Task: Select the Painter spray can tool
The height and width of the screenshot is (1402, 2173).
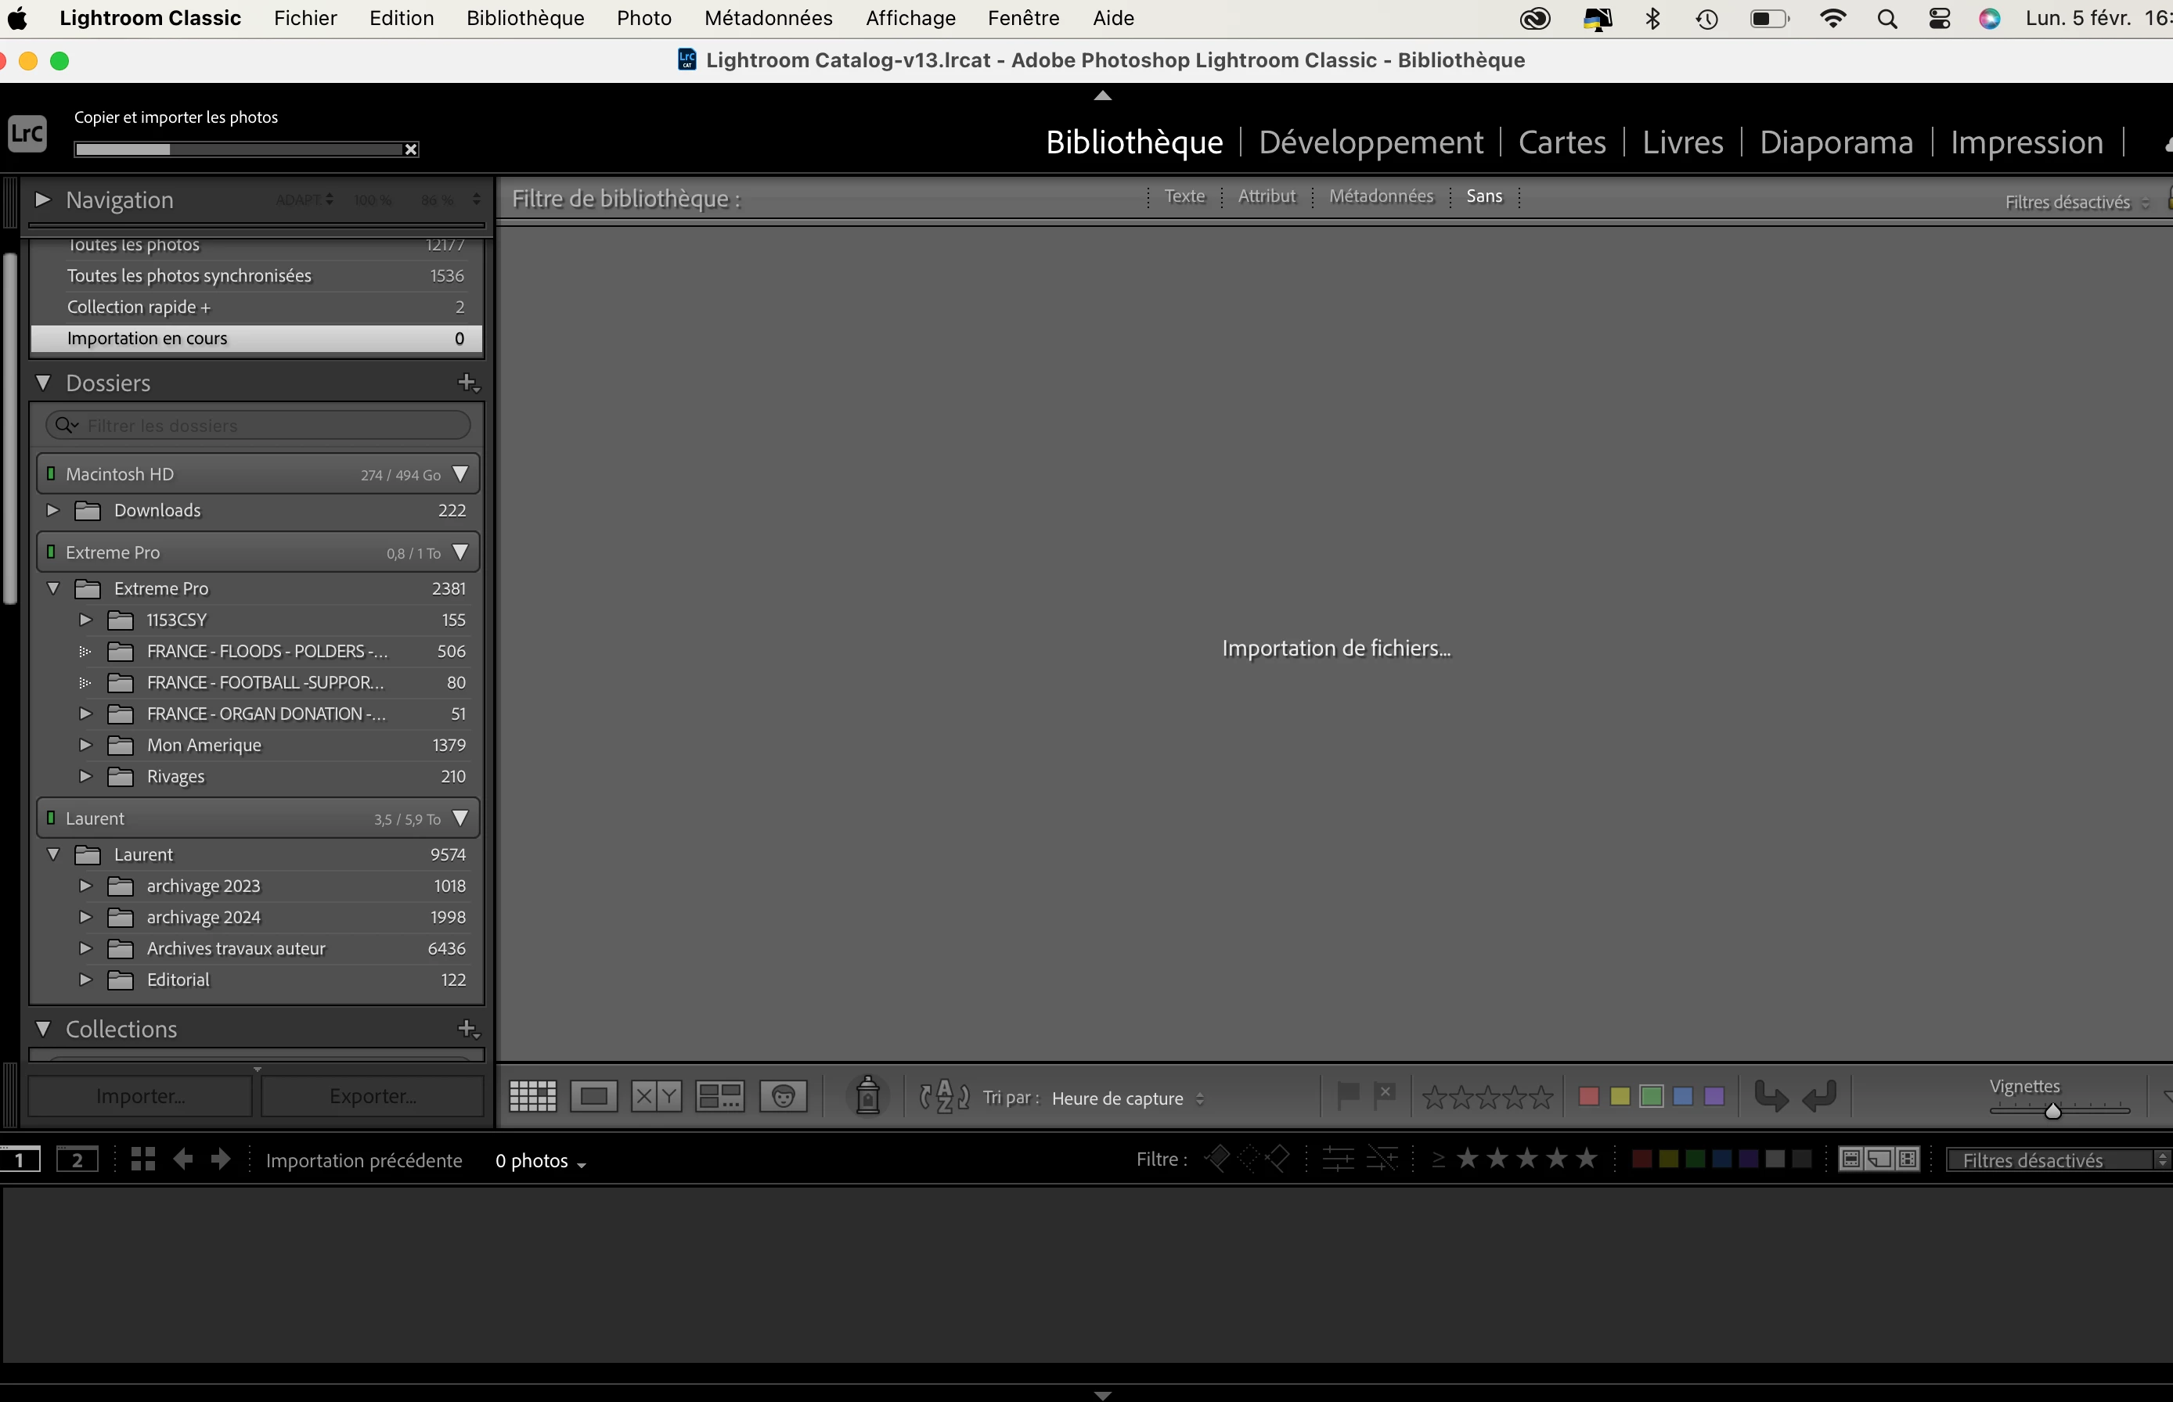Action: click(x=868, y=1095)
